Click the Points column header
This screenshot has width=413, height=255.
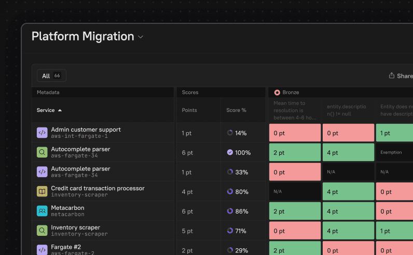coord(189,110)
